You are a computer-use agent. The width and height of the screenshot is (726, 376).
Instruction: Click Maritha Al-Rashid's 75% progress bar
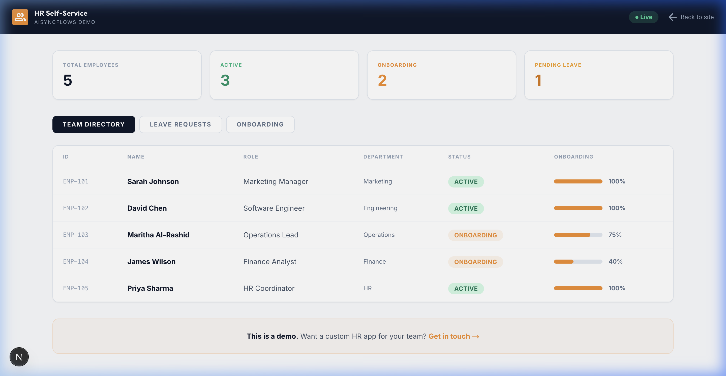[578, 235]
